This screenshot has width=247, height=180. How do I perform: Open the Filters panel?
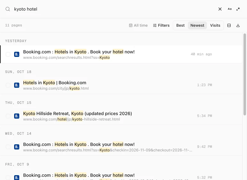pos(161,25)
